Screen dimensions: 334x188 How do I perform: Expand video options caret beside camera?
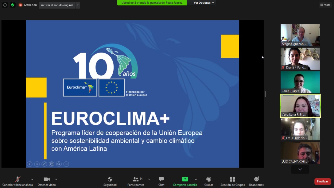56,179
